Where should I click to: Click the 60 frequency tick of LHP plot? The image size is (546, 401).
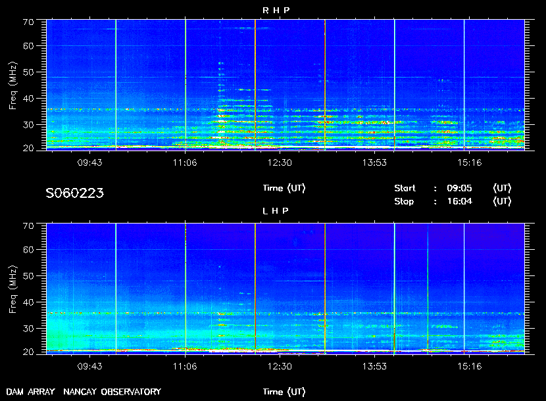click(x=28, y=250)
